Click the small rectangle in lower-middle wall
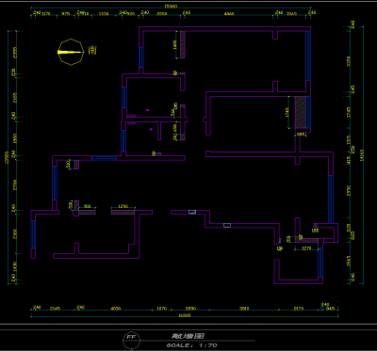377x351 pixels. click(192, 212)
